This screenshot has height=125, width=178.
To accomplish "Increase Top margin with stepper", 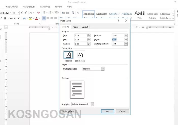I will 89,35.
